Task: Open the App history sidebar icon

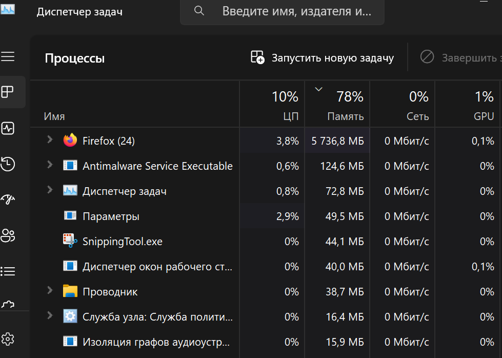Action: tap(8, 164)
